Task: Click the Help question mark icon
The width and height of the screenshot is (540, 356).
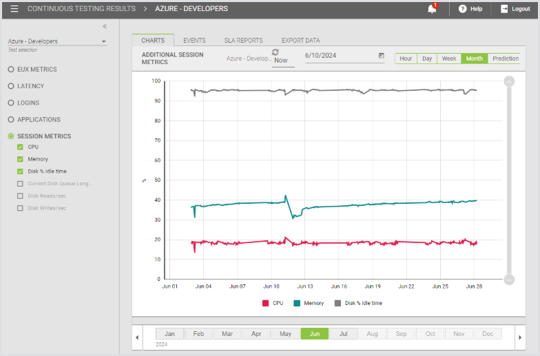Action: 463,9
